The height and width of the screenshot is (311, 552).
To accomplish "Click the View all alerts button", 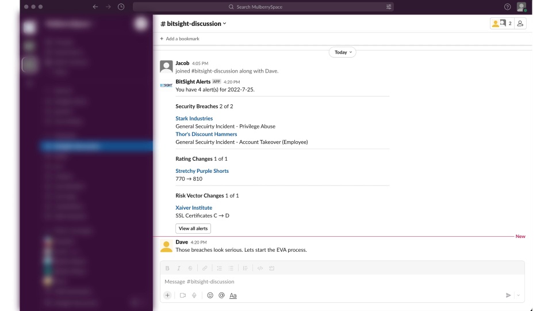I will [x=193, y=229].
